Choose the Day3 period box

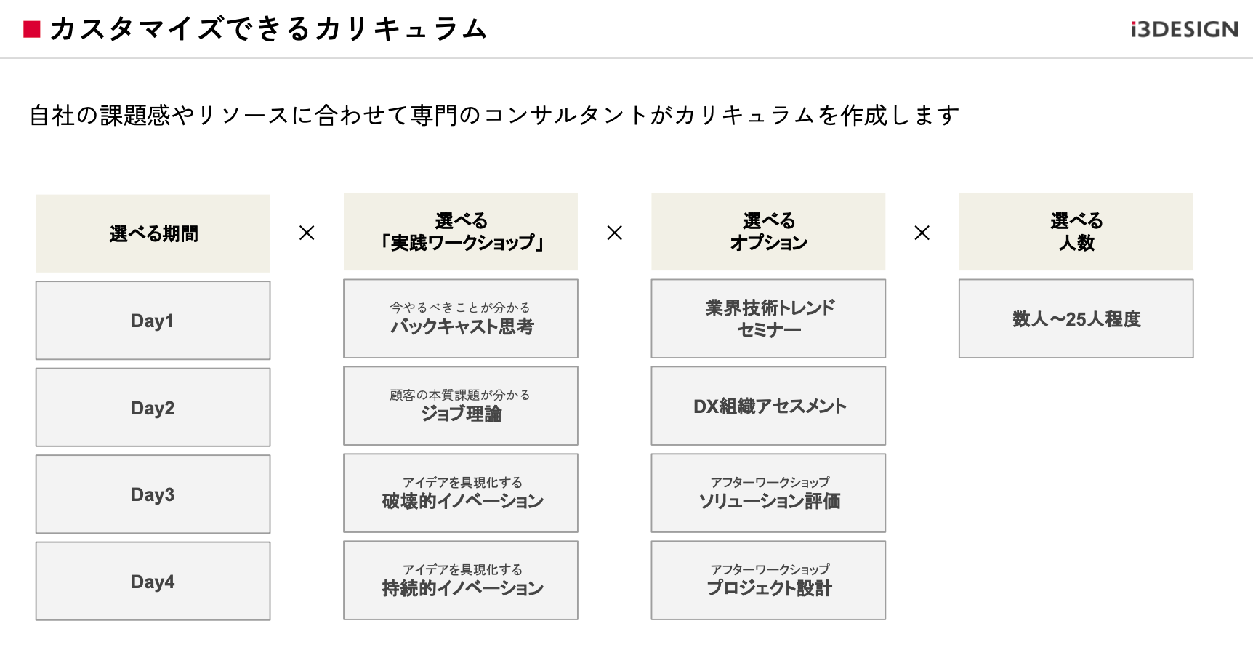point(153,494)
